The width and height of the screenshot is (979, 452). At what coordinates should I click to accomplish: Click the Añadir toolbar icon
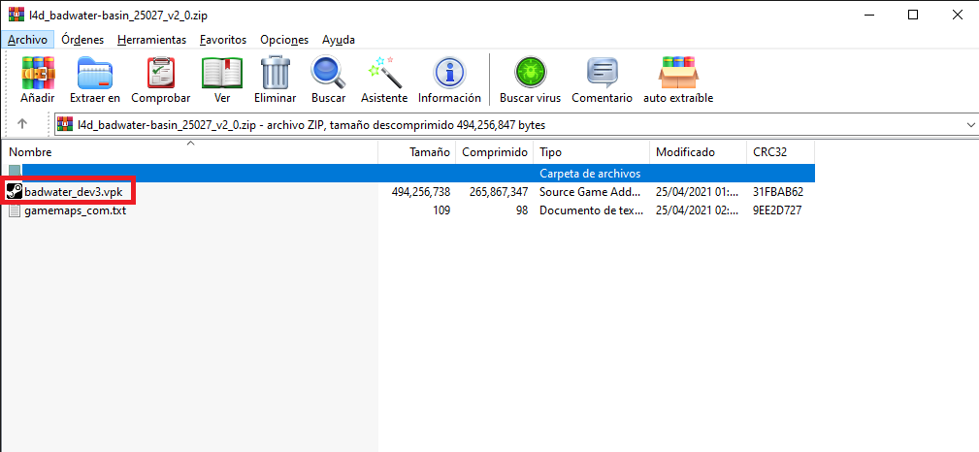point(38,73)
